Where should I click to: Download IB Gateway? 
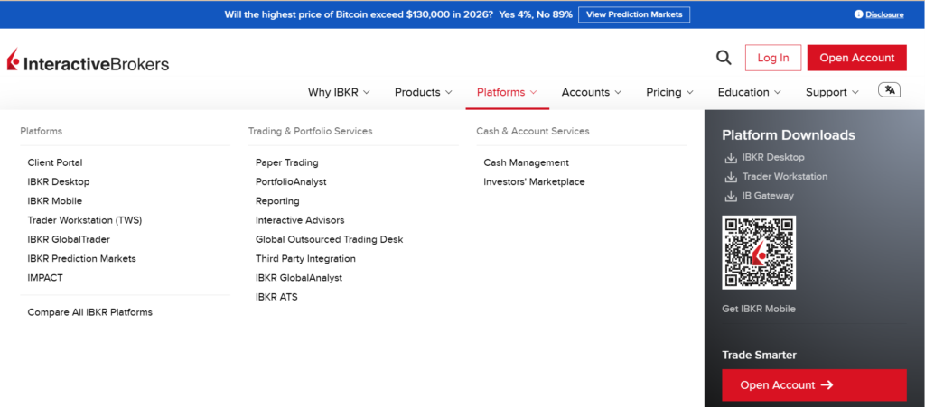(768, 196)
